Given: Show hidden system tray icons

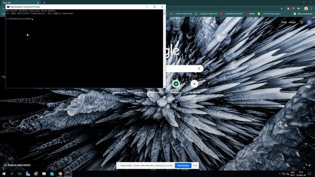Looking at the screenshot, I should 280,174.
